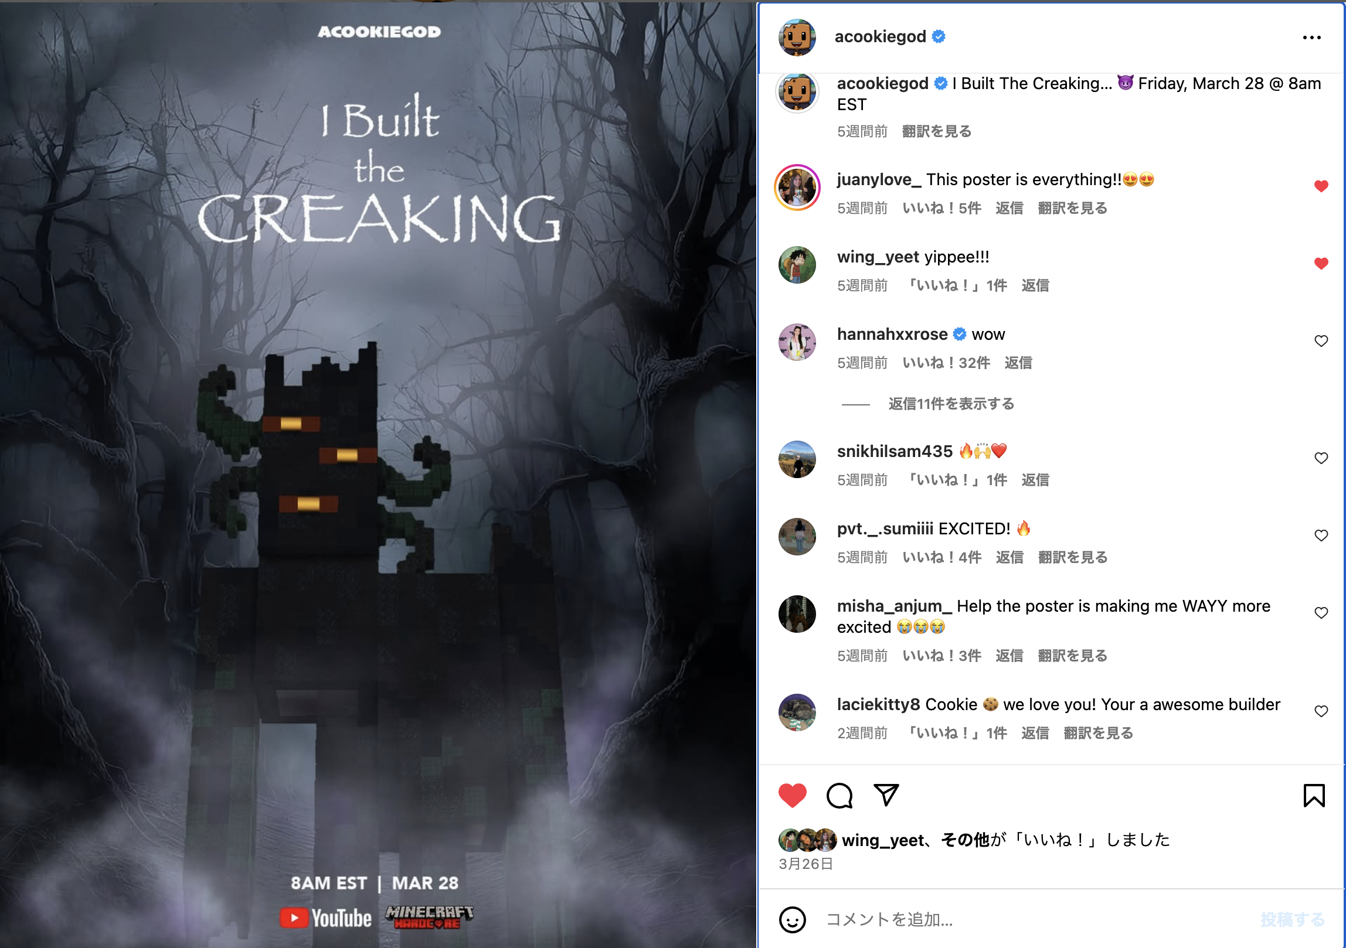The width and height of the screenshot is (1346, 948).
Task: Click the comment speech bubble icon
Action: click(839, 796)
